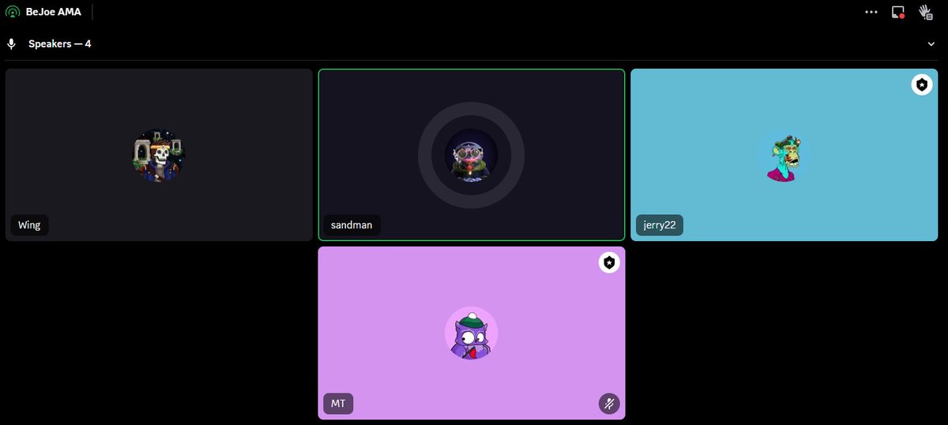Image resolution: width=948 pixels, height=425 pixels.
Task: Open the three-dot more options menu
Action: 871,12
